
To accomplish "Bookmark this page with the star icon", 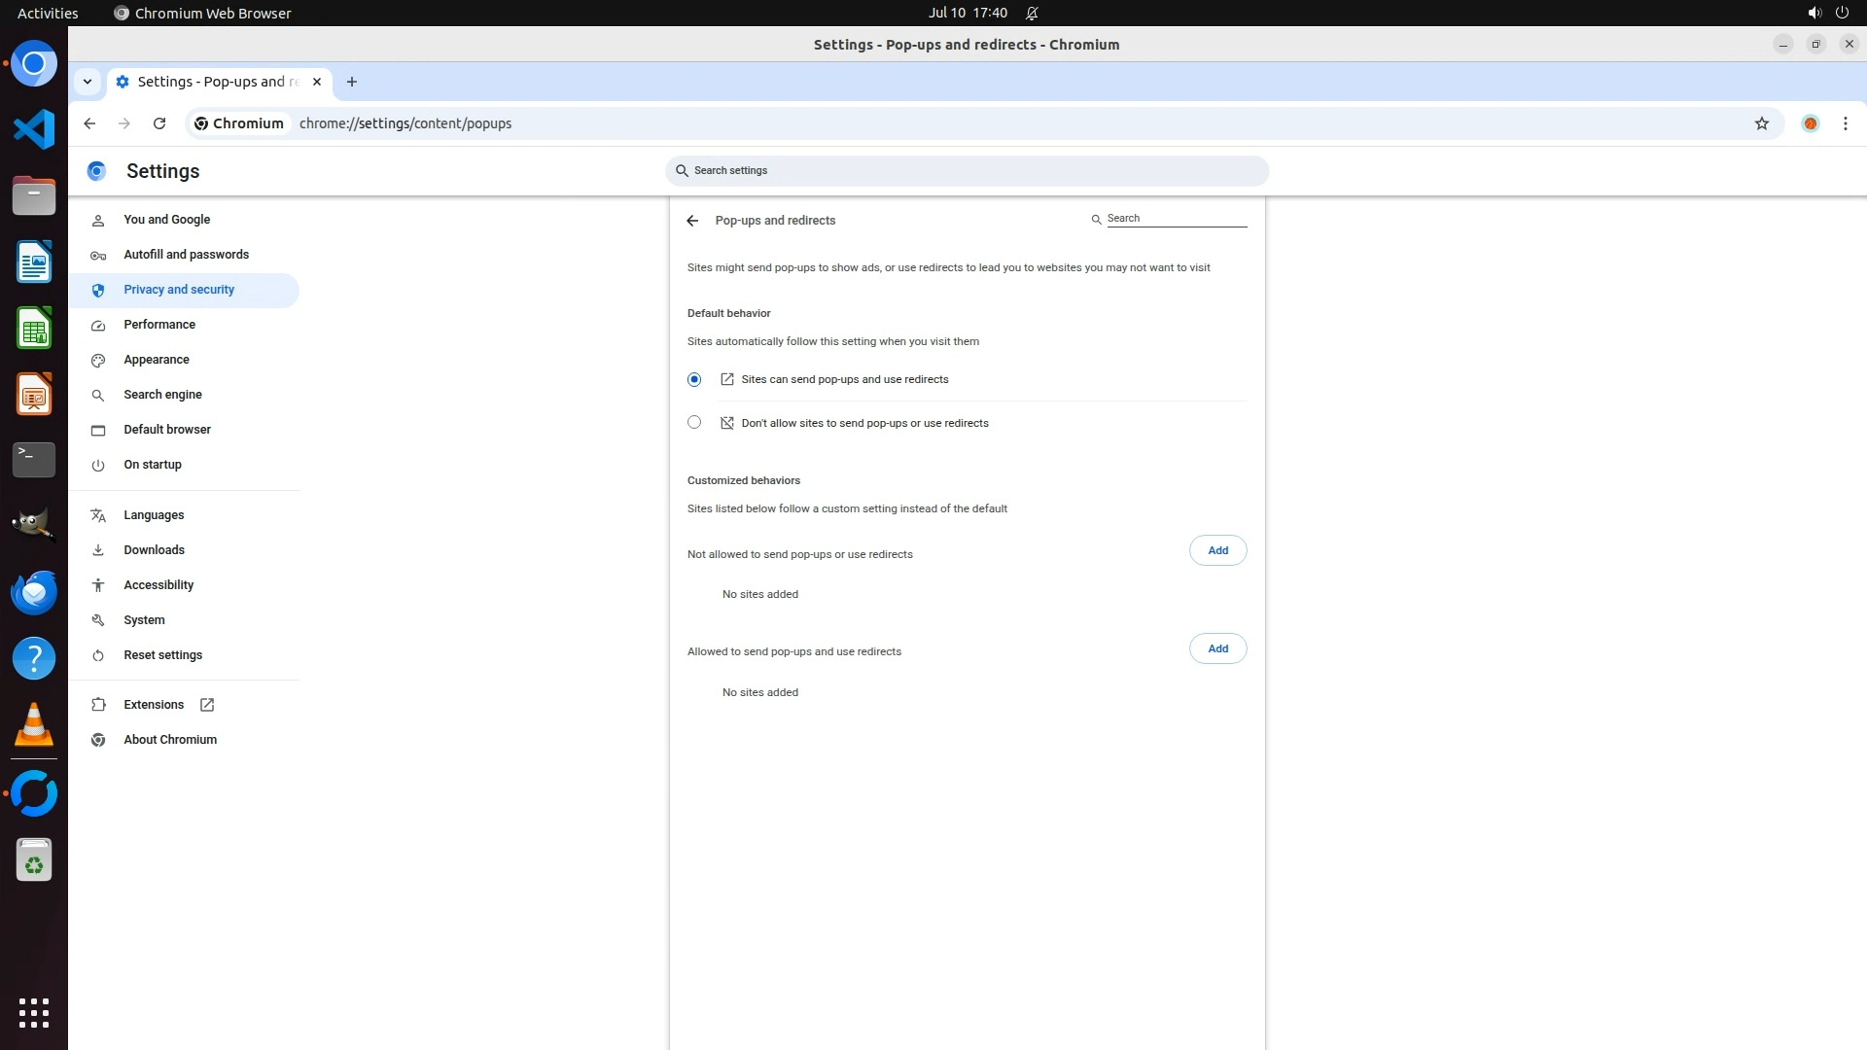I will pyautogui.click(x=1761, y=123).
